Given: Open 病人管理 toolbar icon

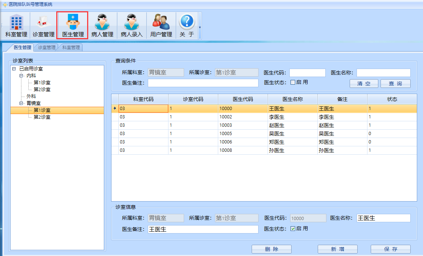Looking at the screenshot, I should pos(102,26).
